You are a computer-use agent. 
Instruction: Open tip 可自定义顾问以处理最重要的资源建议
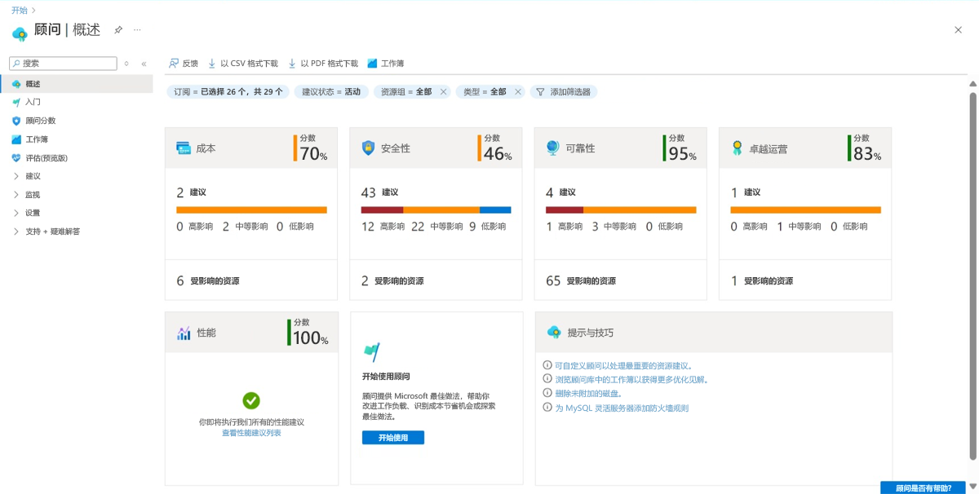tap(623, 366)
